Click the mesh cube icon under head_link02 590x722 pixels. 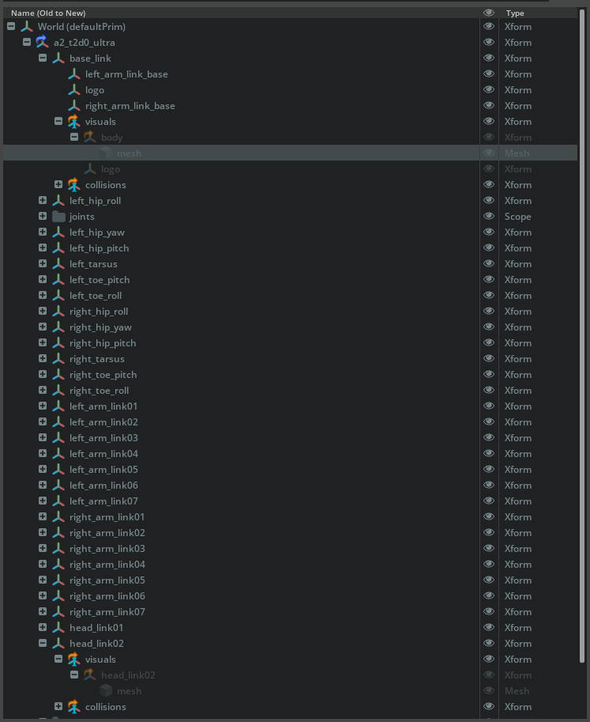106,691
